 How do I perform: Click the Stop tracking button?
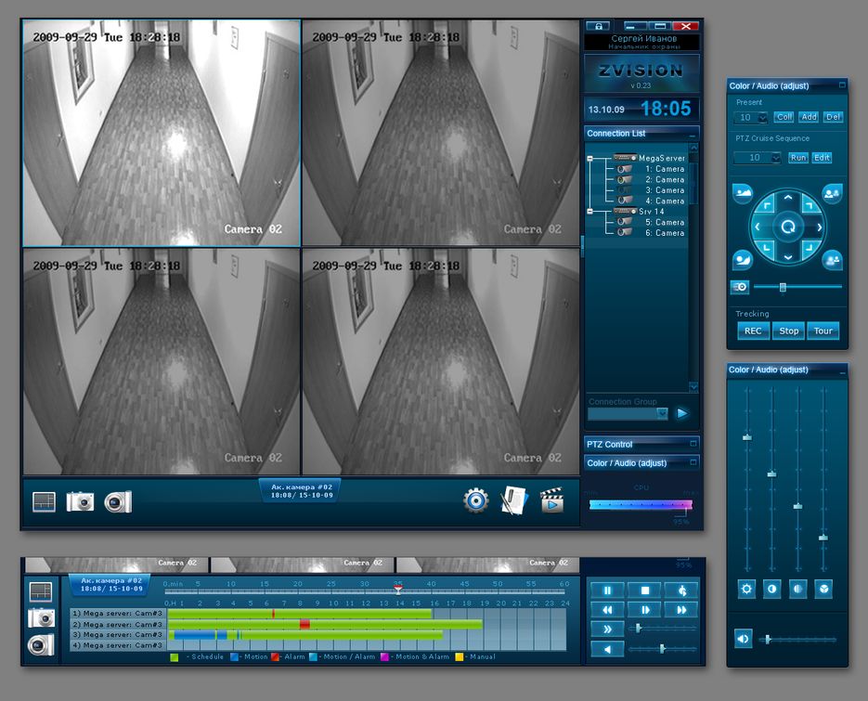click(788, 331)
